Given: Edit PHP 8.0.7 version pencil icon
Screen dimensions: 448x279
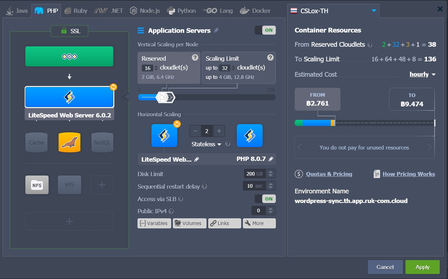Looking at the screenshot, I should click(x=271, y=159).
